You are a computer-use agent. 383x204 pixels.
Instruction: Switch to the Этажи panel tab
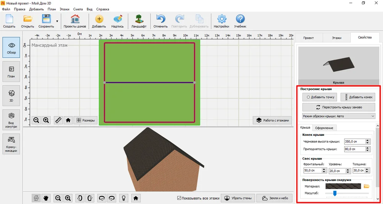point(337,38)
